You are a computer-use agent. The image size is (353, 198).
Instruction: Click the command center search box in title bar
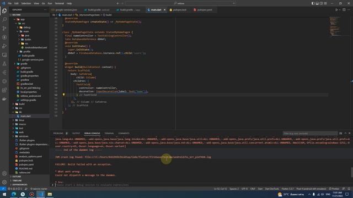click(x=180, y=3)
